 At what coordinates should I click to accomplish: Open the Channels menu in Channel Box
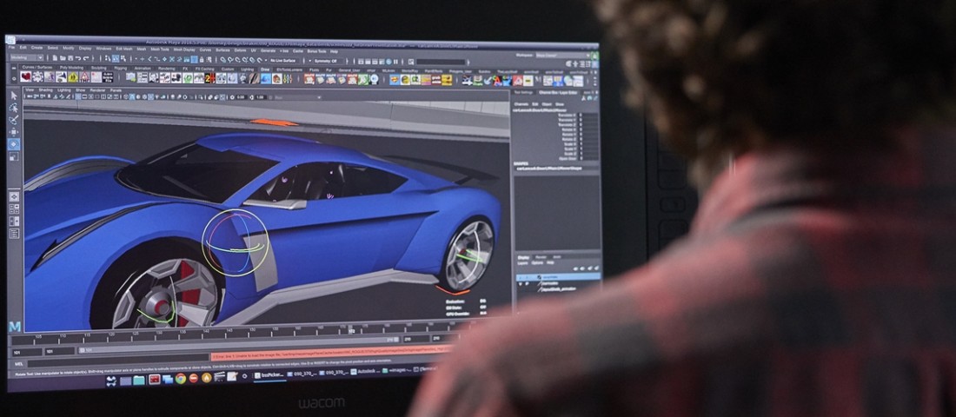pos(521,103)
